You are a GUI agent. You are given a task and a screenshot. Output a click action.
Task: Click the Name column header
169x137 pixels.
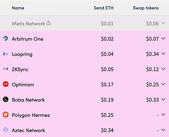click(x=18, y=8)
